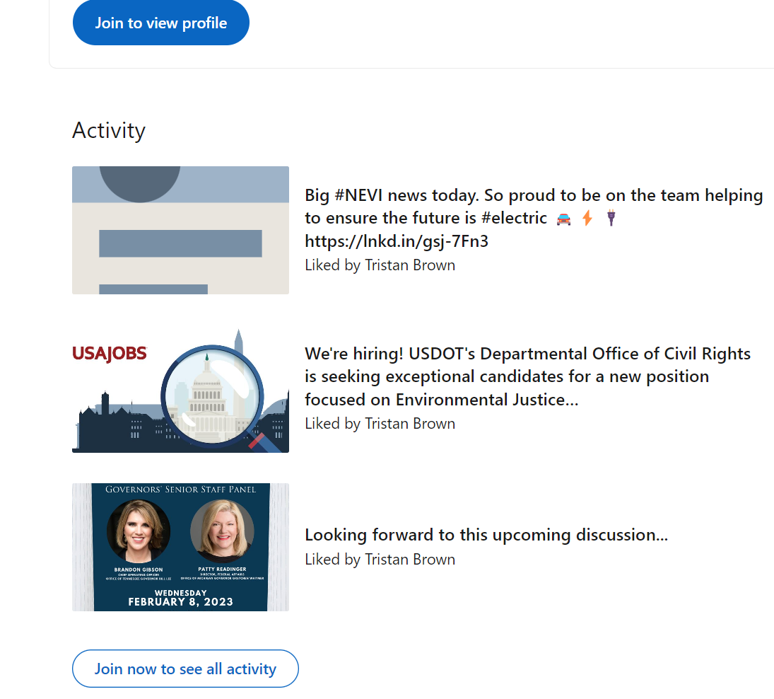Open the placeholder thumbnail for the NEVI post
The width and height of the screenshot is (774, 699).
point(181,230)
